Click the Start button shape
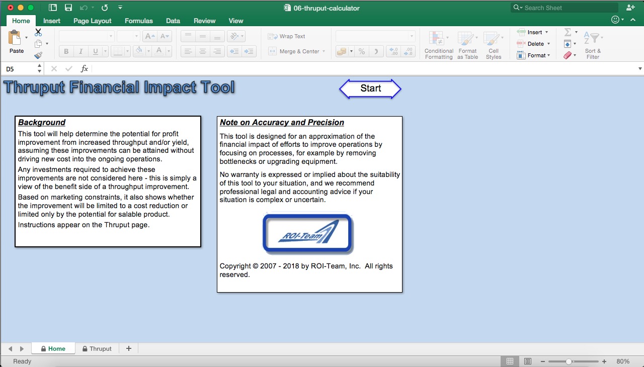Viewport: 644px width, 367px height. [x=370, y=88]
